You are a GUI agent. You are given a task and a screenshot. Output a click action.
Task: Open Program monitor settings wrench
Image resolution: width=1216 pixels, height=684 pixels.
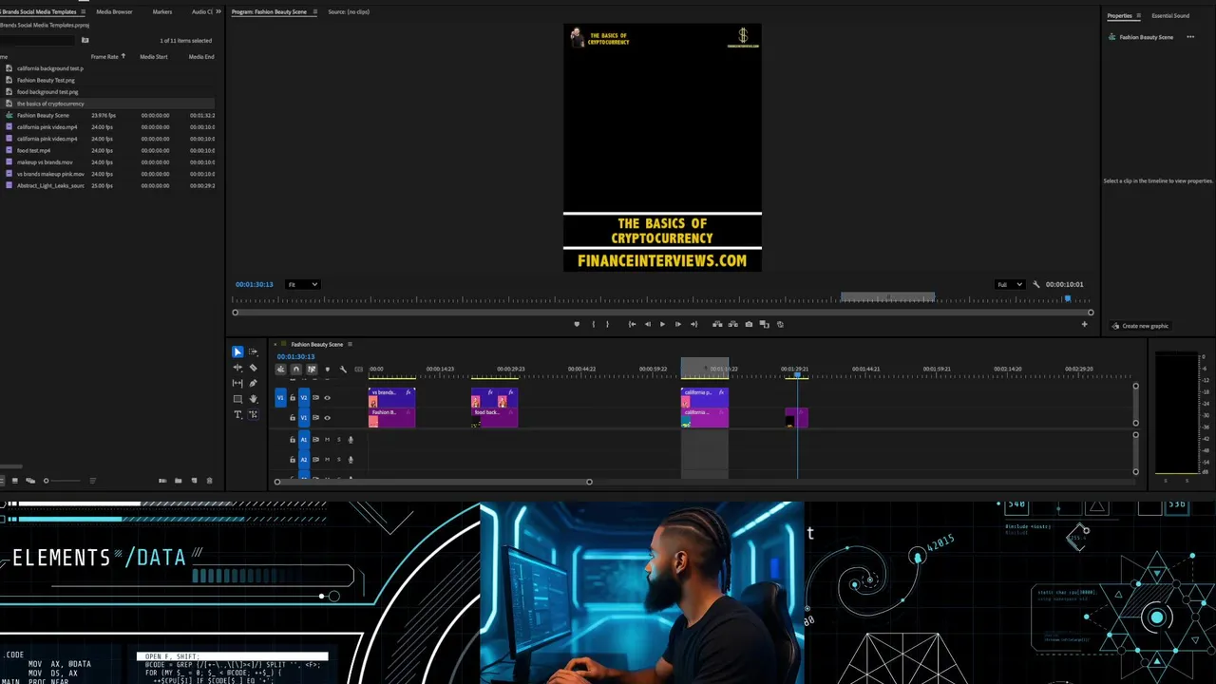click(1036, 284)
